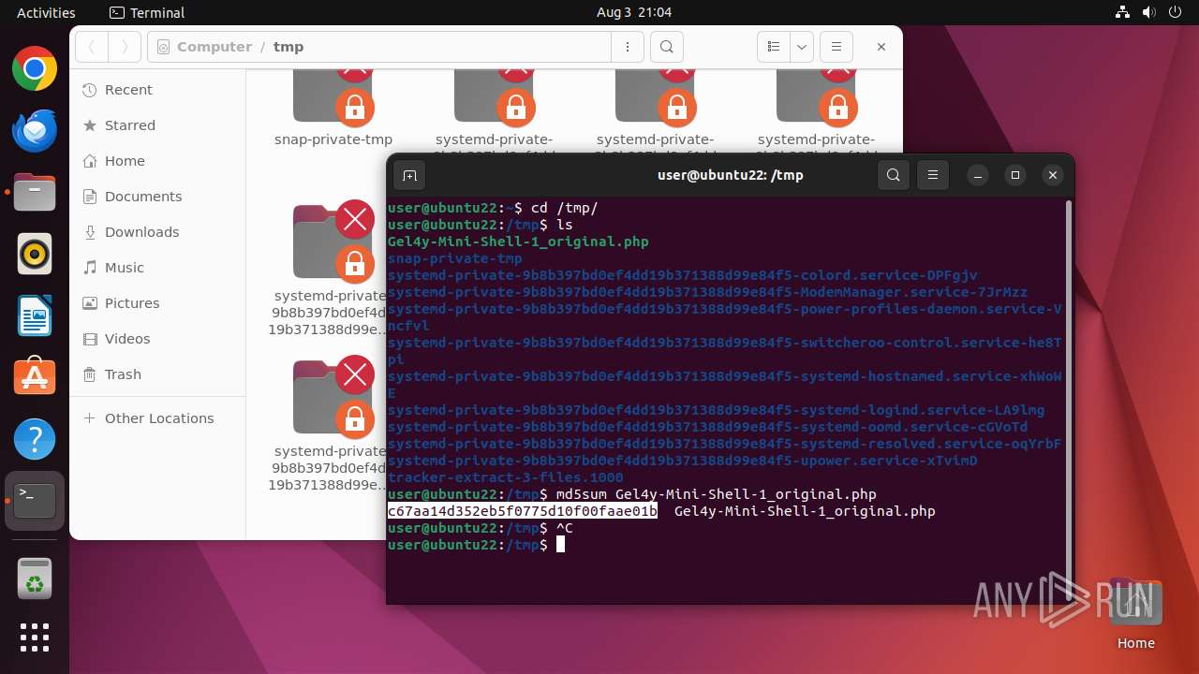This screenshot has height=674, width=1199.
Task: Open the Home desktop folder icon
Action: (x=1135, y=615)
